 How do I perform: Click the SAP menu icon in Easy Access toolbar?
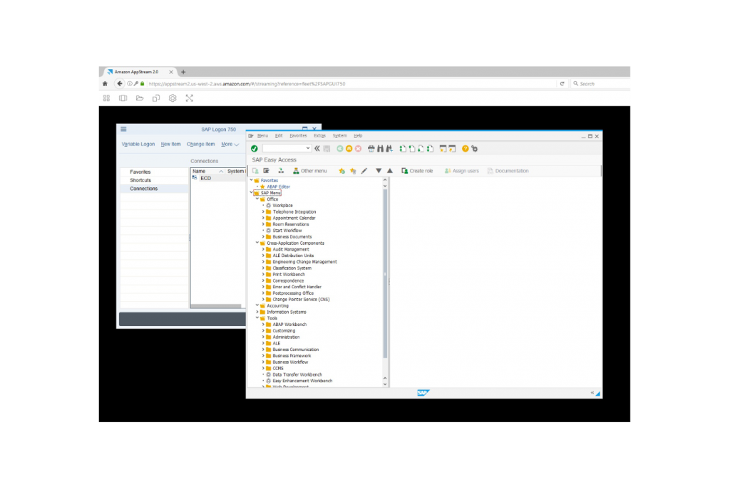pyautogui.click(x=267, y=171)
